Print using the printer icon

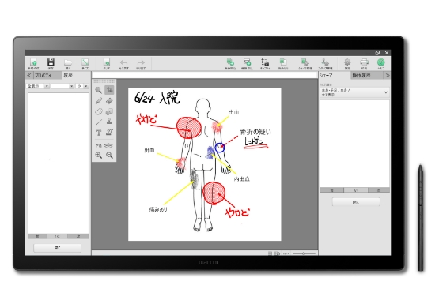tap(364, 63)
